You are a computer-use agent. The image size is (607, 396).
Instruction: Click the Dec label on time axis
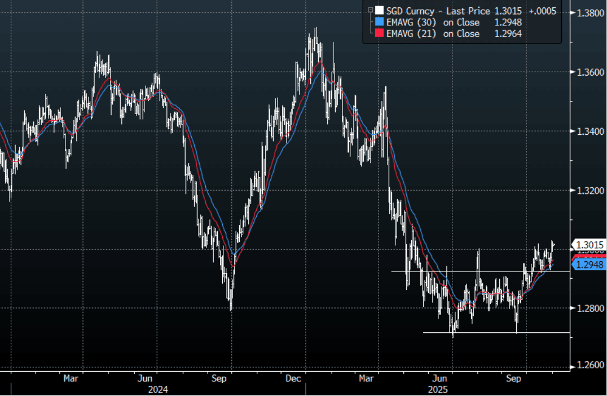click(x=292, y=379)
